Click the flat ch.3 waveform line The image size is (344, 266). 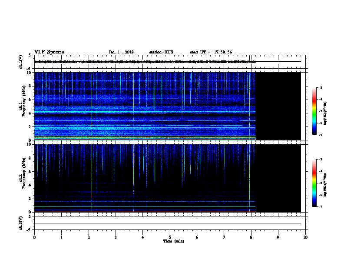click(x=168, y=223)
